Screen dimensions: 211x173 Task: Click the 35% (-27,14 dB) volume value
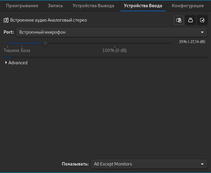pyautogui.click(x=192, y=41)
